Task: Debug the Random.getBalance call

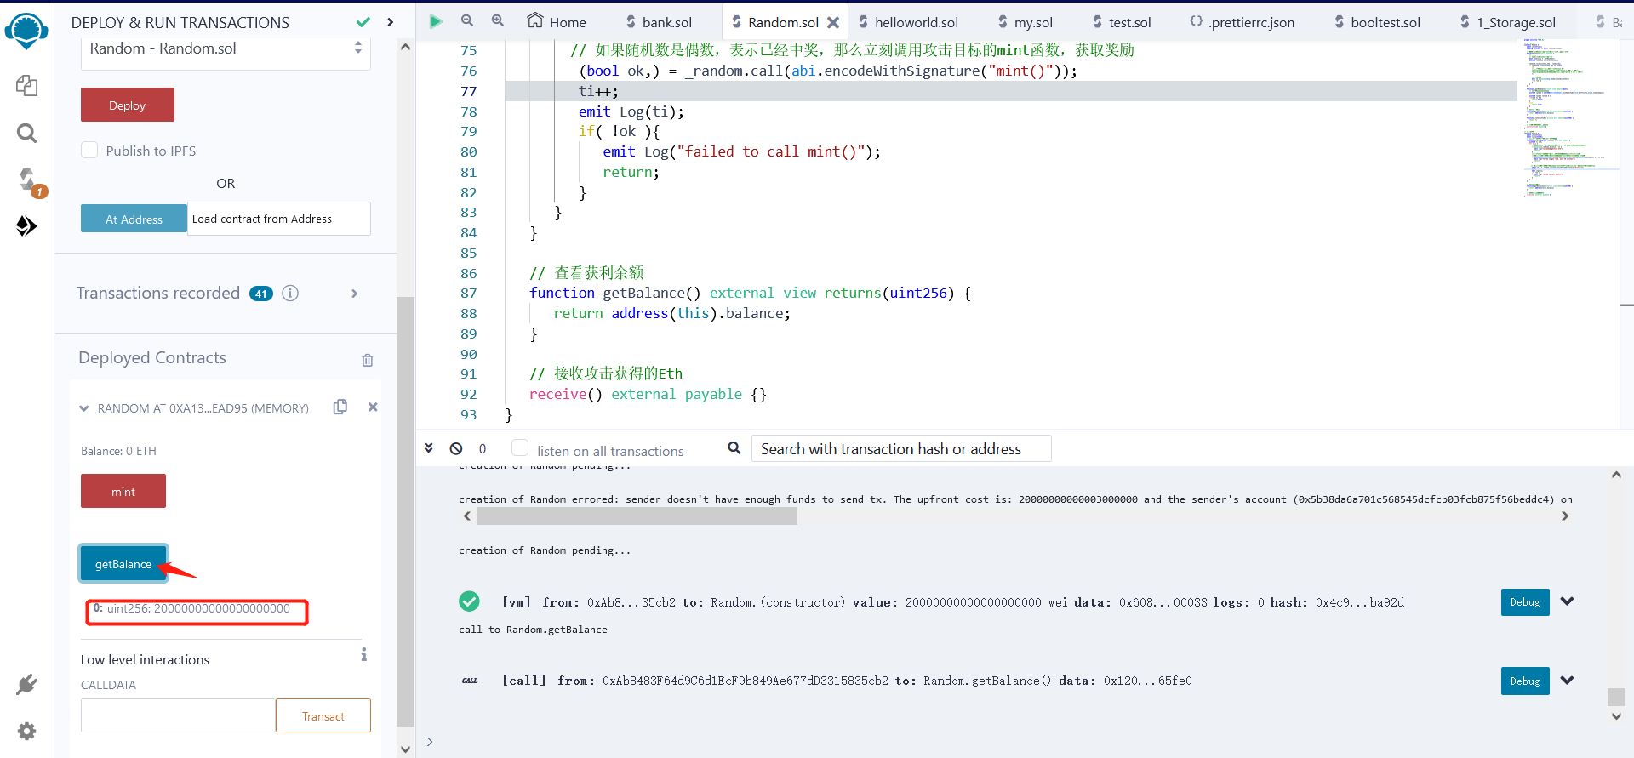Action: (1524, 681)
